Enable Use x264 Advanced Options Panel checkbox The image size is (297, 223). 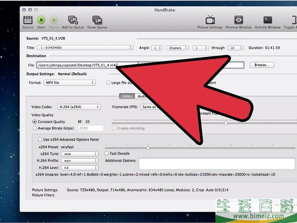[x=40, y=140]
